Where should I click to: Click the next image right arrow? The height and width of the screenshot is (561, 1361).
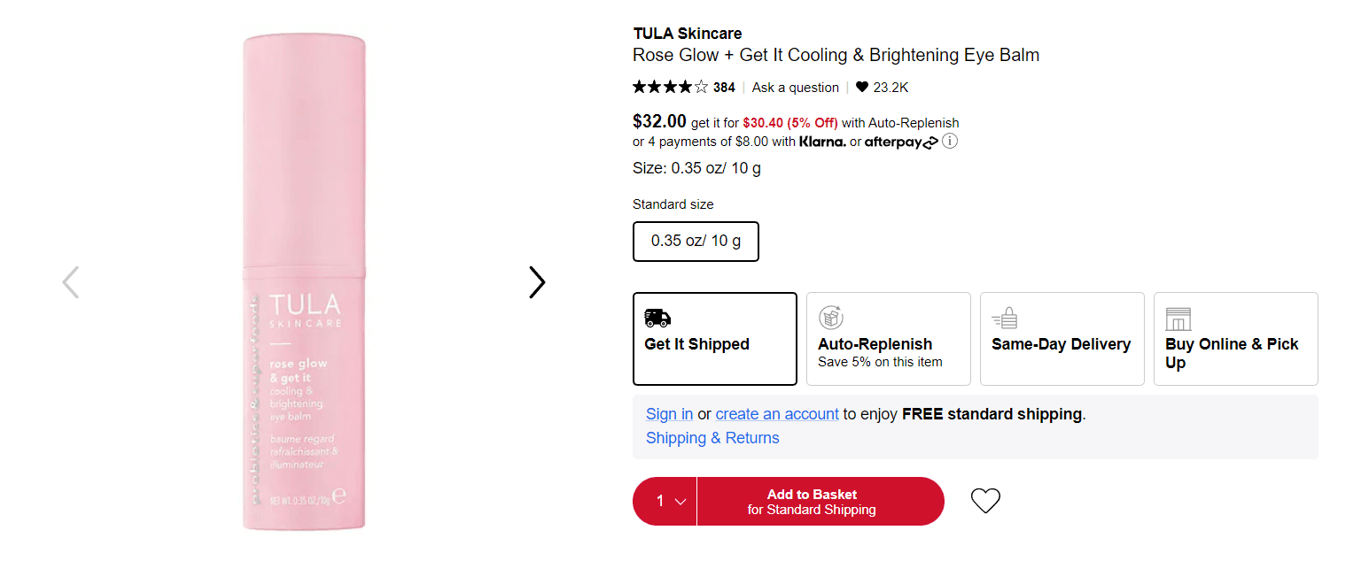pyautogui.click(x=537, y=282)
